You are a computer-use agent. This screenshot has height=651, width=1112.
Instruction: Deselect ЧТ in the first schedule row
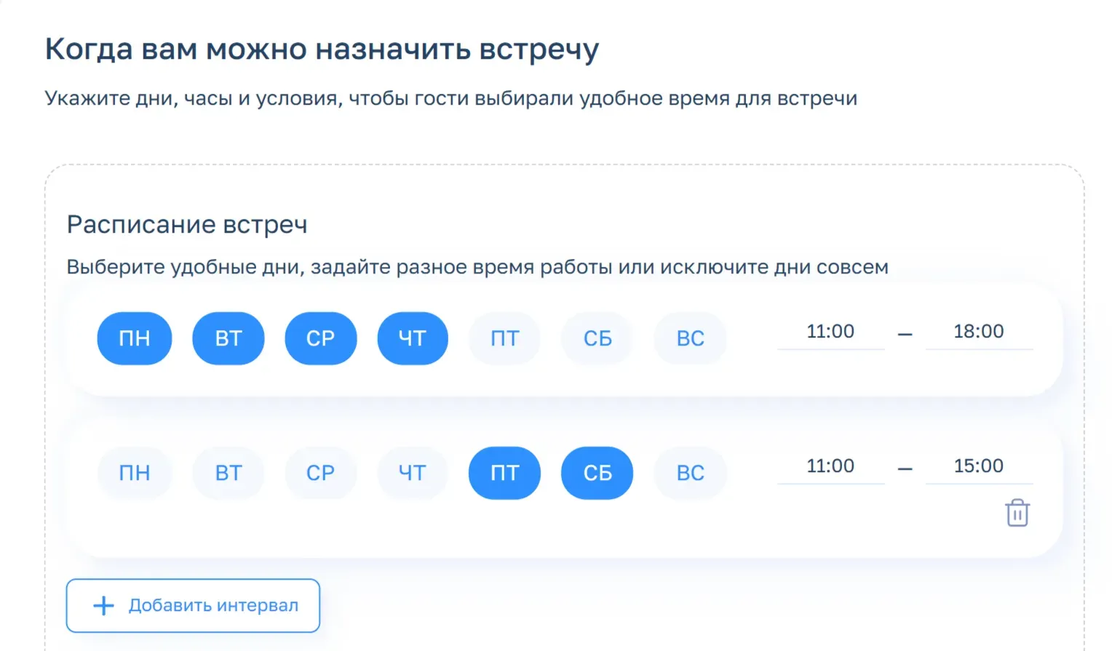point(412,338)
